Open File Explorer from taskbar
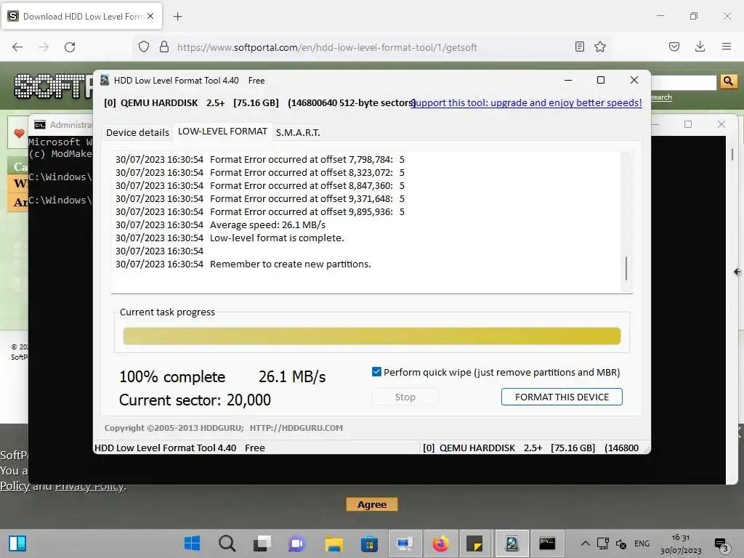The image size is (744, 558). (333, 543)
